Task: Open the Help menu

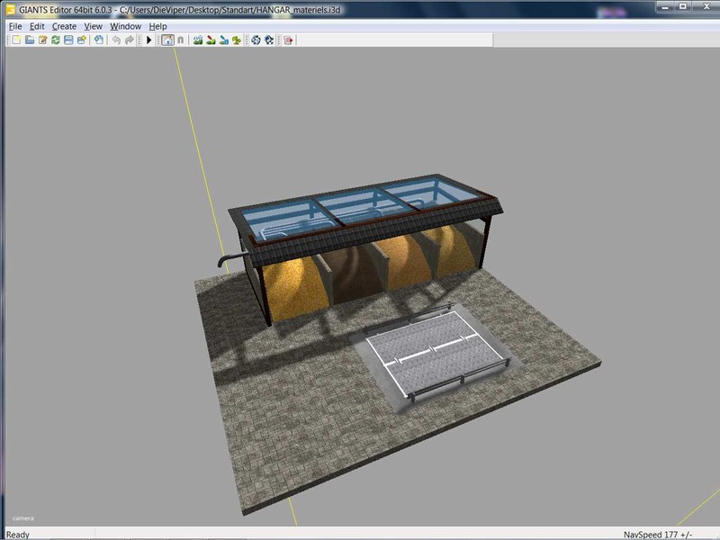Action: click(158, 26)
